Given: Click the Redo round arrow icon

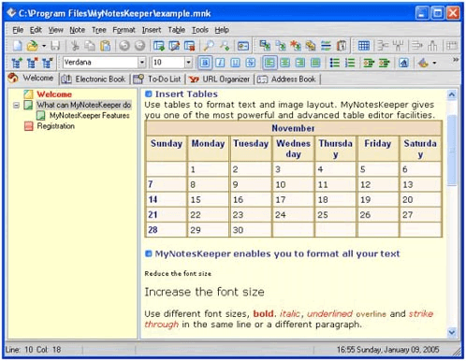Looking at the screenshot, I should point(139,46).
